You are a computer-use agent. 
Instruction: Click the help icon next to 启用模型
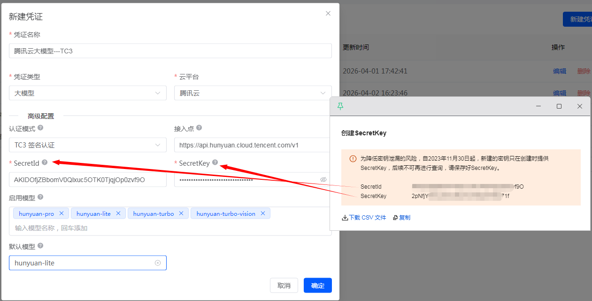coord(40,197)
